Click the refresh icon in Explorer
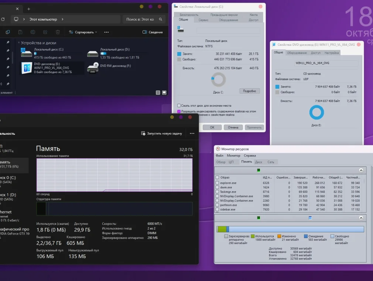Viewport: 373px width, 281px height. pyautogui.click(x=3, y=19)
